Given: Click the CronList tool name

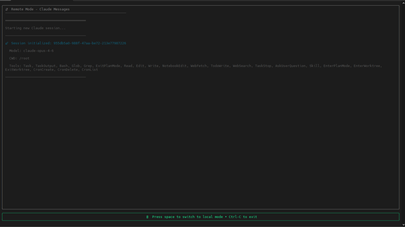Looking at the screenshot, I should tap(90, 70).
